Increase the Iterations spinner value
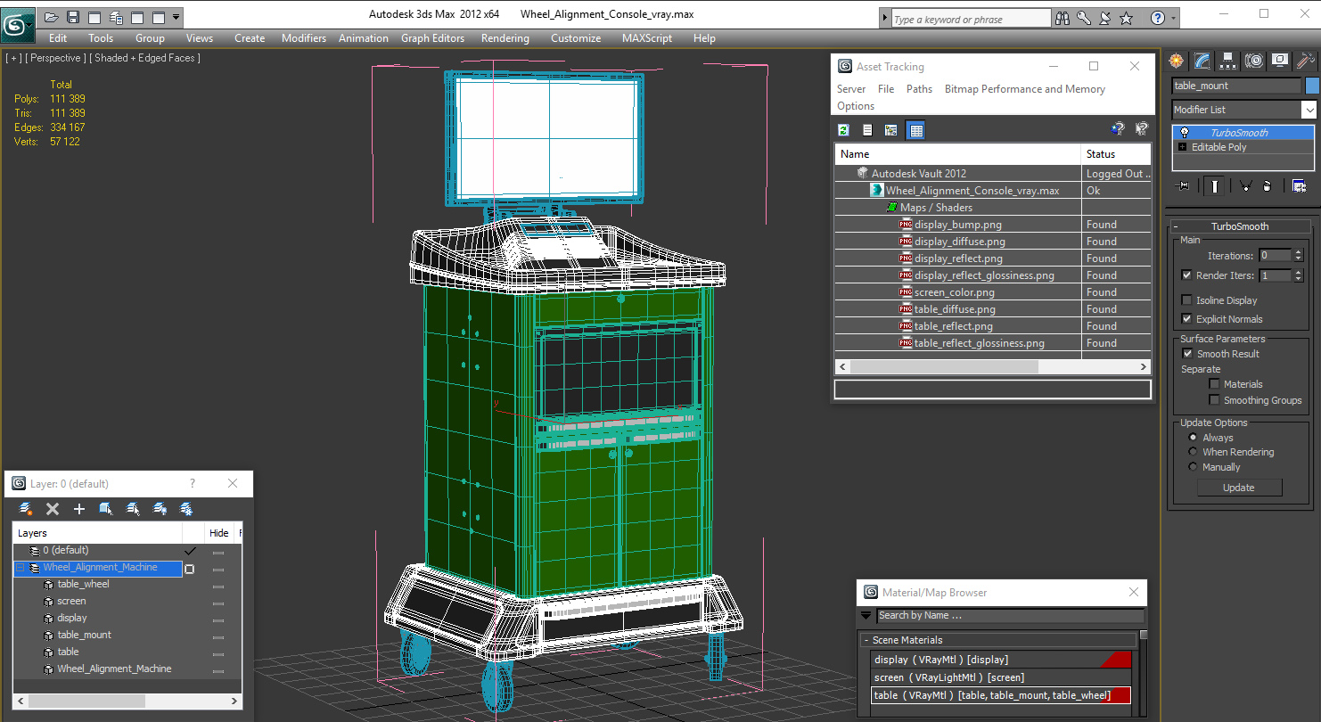The width and height of the screenshot is (1321, 722). [1298, 252]
